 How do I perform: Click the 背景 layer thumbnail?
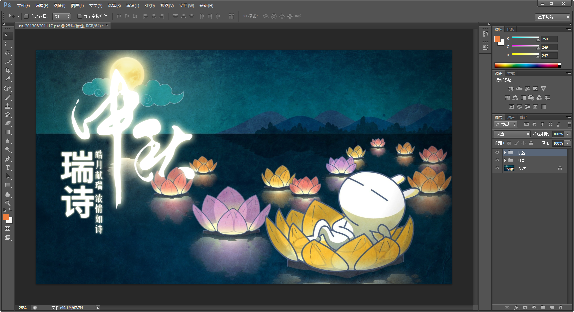point(509,168)
